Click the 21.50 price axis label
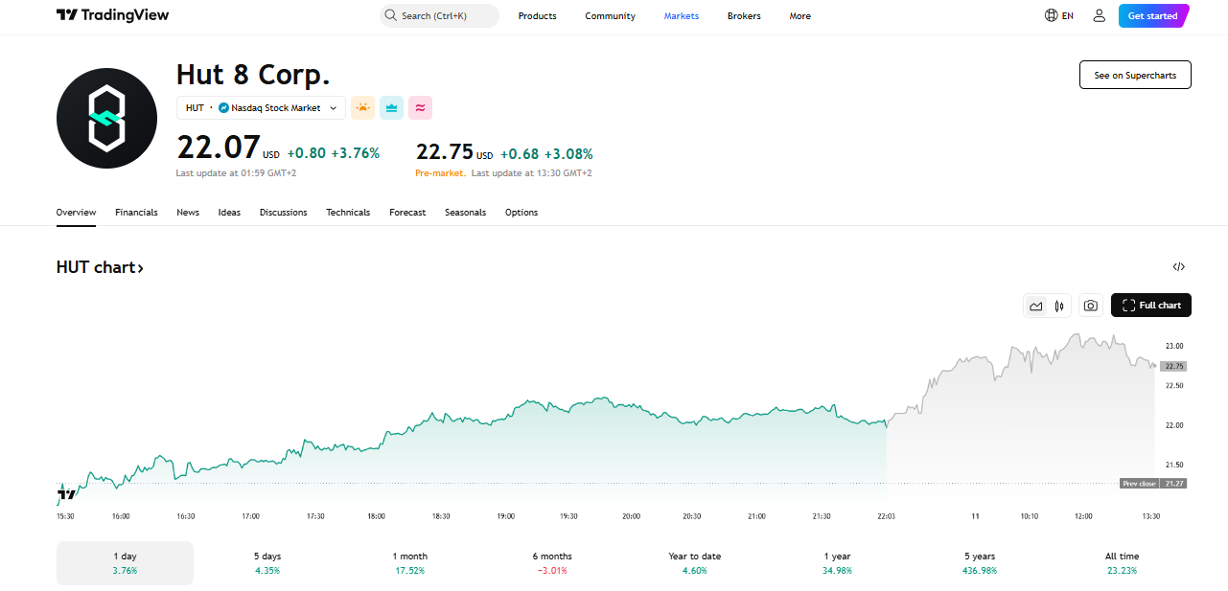 (1173, 465)
